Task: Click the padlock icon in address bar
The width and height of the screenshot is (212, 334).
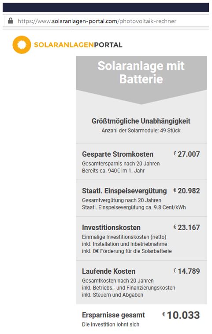Action: click(x=11, y=21)
